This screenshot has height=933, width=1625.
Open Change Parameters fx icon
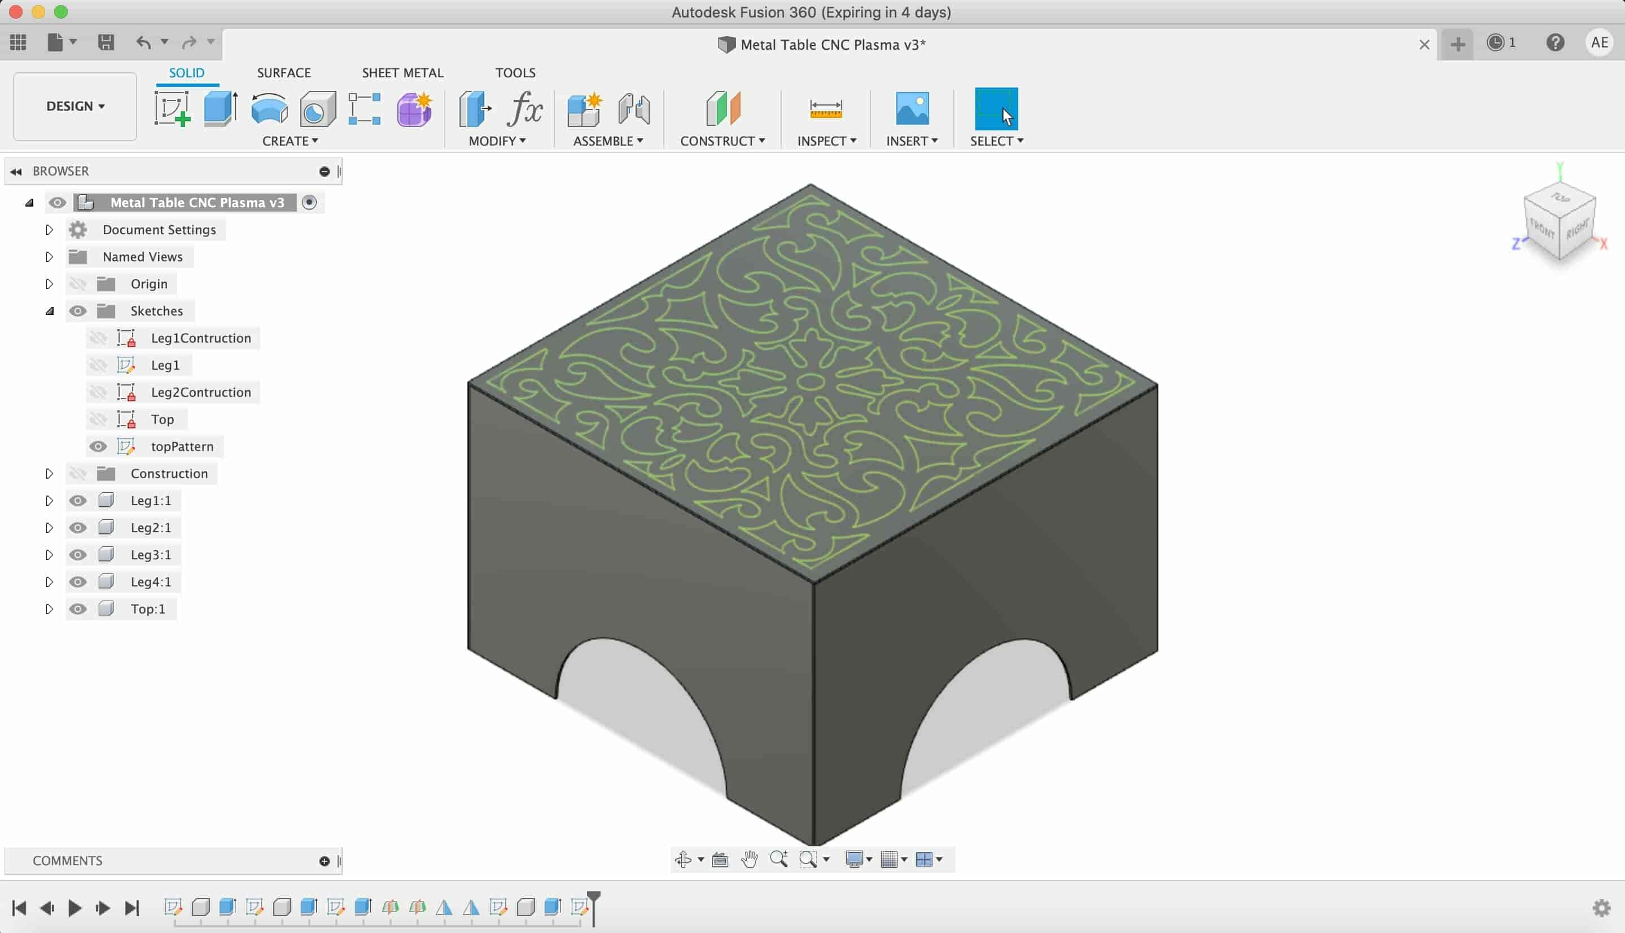525,108
